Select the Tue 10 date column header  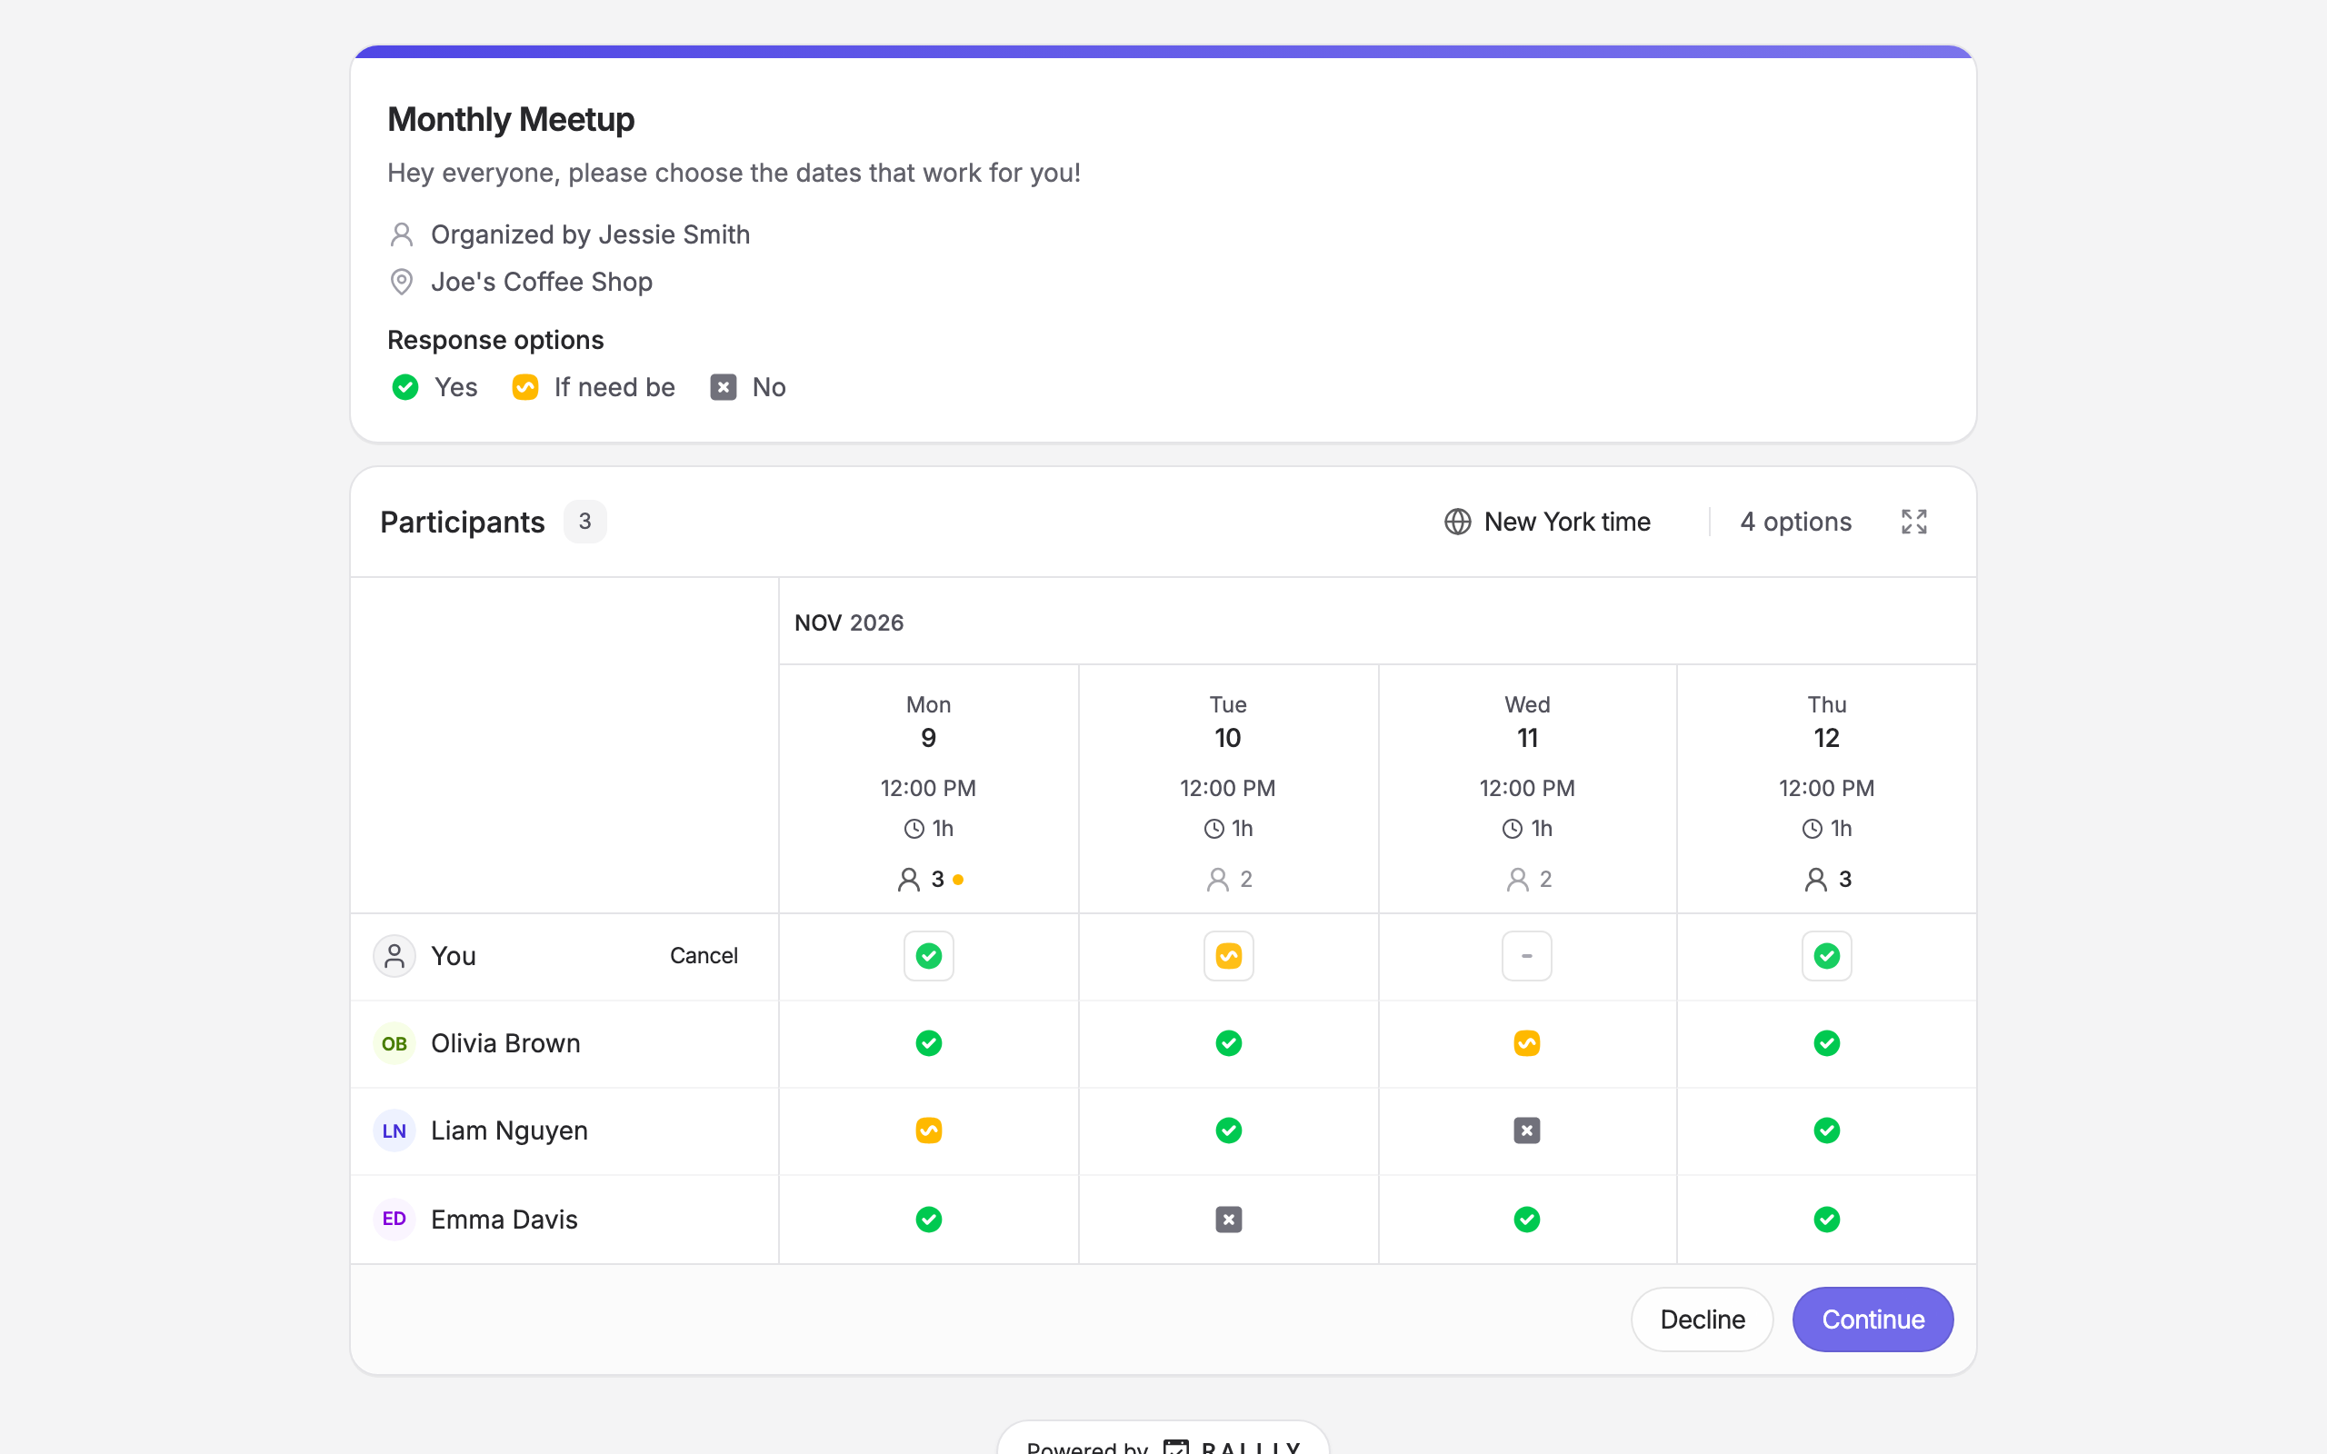(x=1228, y=789)
